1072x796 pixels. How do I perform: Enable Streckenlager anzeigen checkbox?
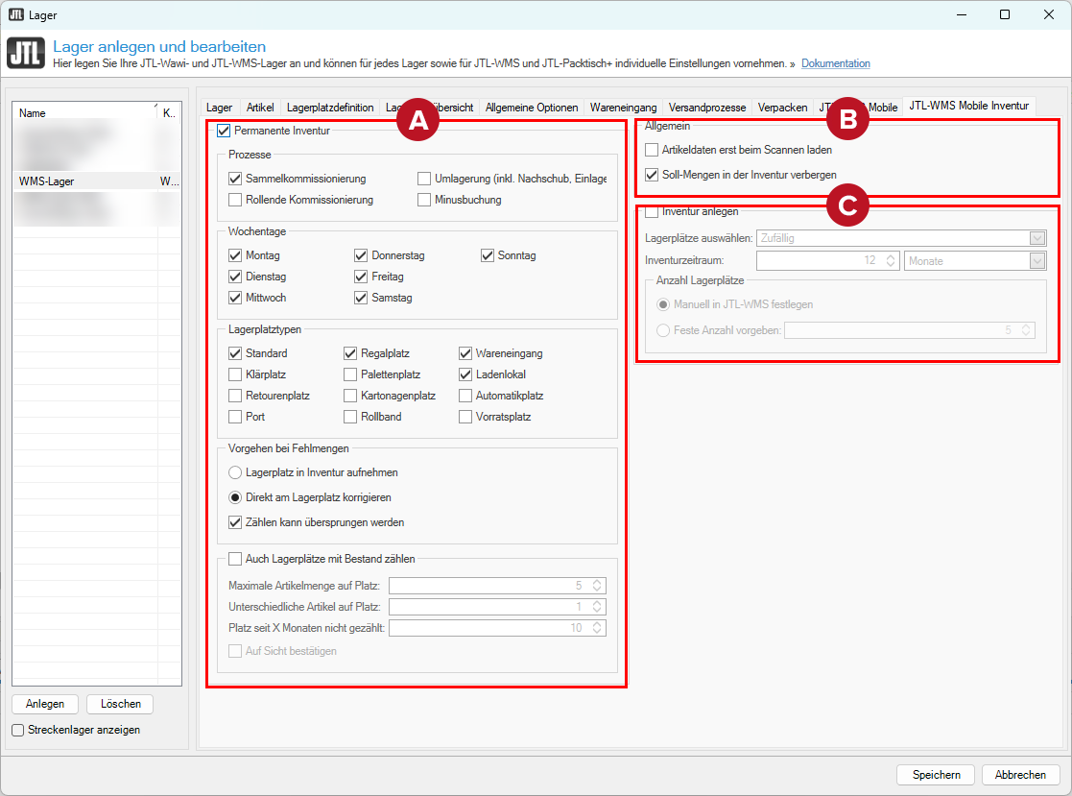(18, 730)
